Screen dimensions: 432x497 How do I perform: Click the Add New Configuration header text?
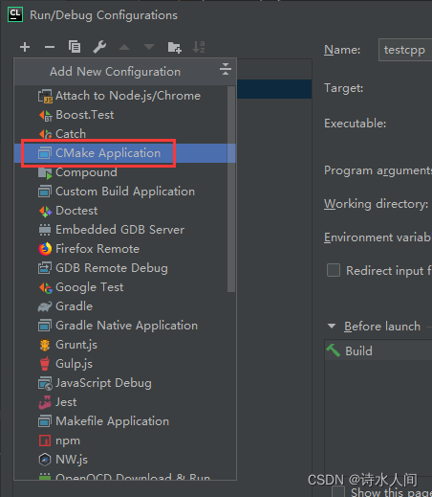pos(115,72)
